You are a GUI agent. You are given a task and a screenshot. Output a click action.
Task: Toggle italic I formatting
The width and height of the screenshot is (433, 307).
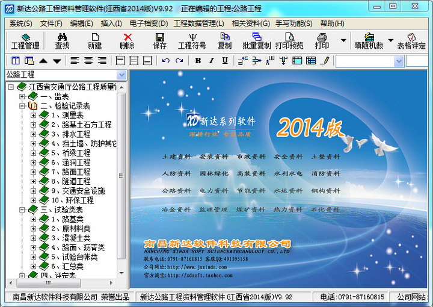(x=212, y=61)
